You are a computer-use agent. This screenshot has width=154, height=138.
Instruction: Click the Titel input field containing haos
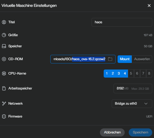(122, 22)
